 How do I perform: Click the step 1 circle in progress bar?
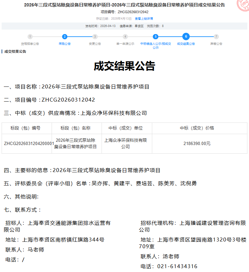coord(30,37)
